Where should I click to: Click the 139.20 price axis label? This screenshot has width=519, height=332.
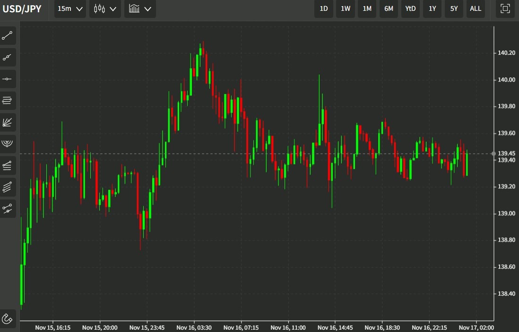[x=506, y=187]
